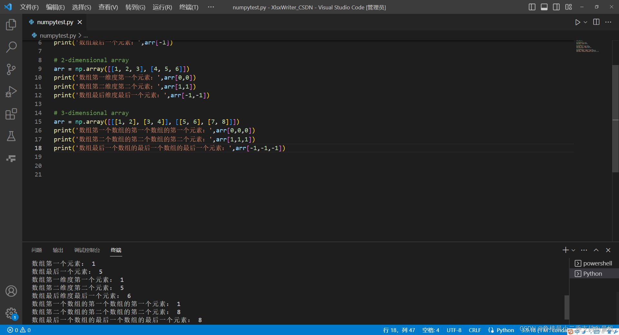This screenshot has width=619, height=335.
Task: Open editor More Actions menu
Action: [608, 22]
